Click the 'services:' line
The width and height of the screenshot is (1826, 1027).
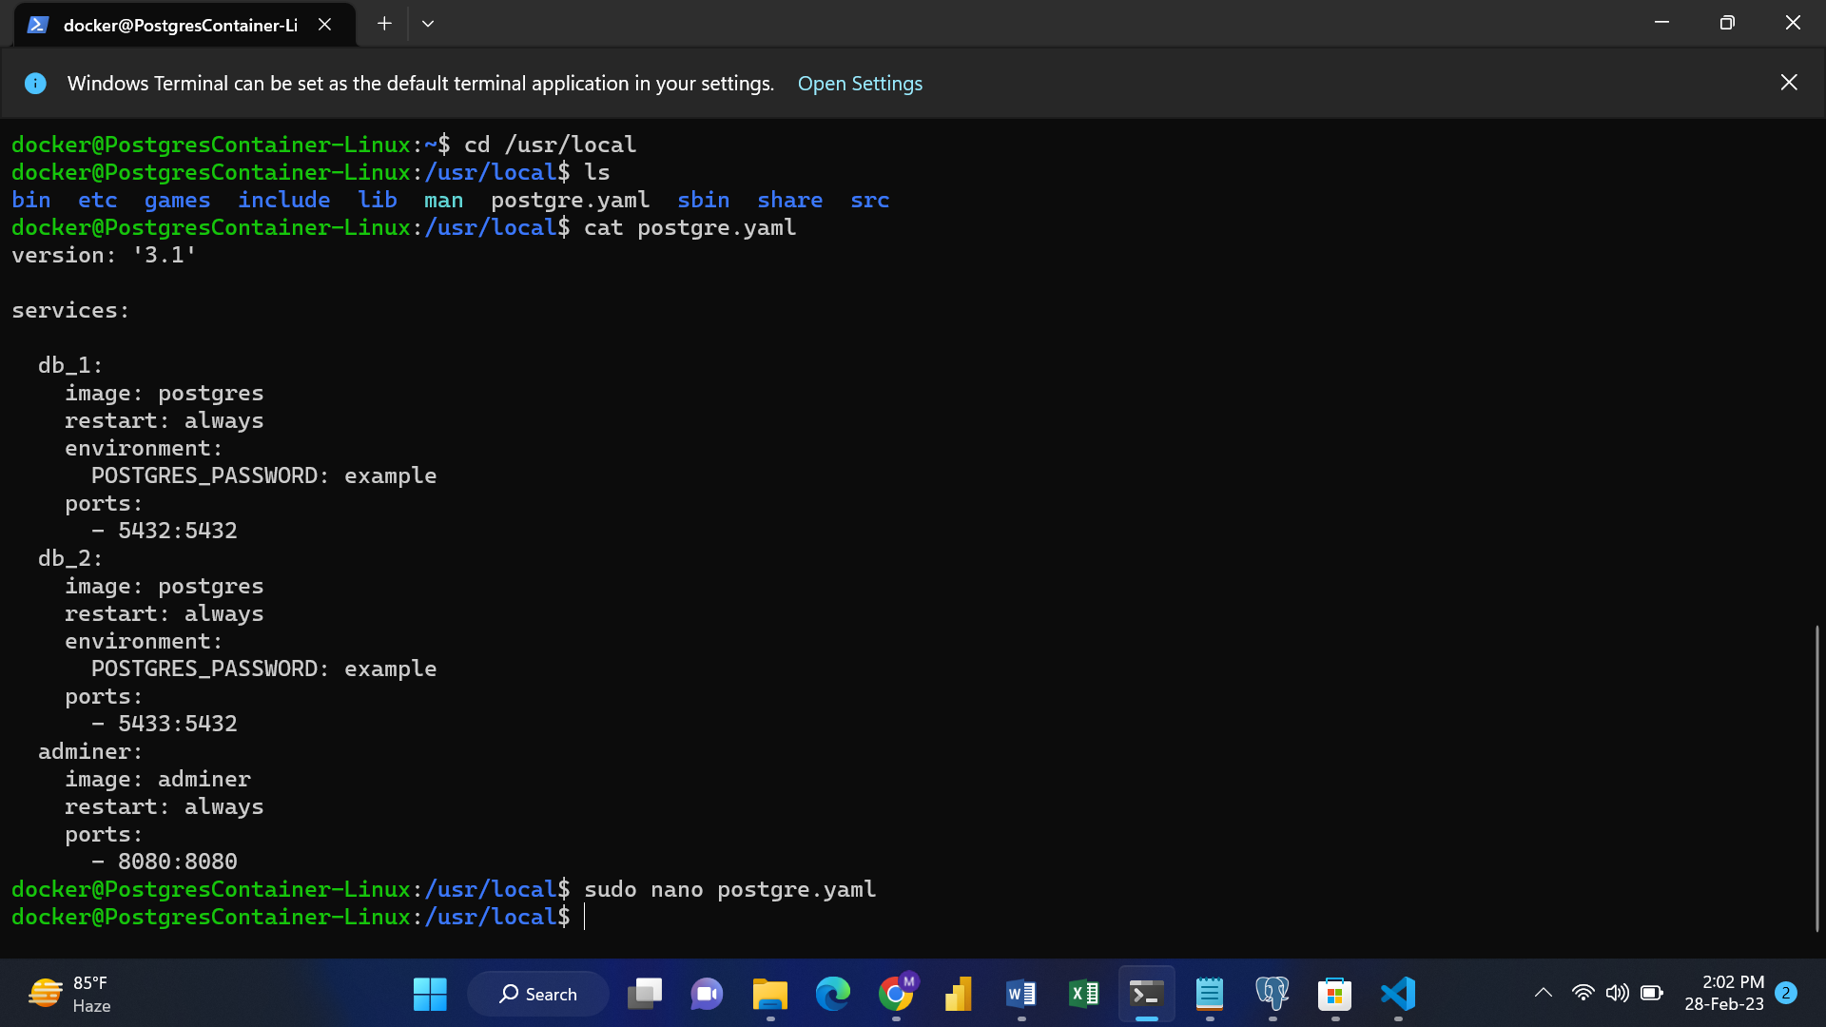point(70,310)
